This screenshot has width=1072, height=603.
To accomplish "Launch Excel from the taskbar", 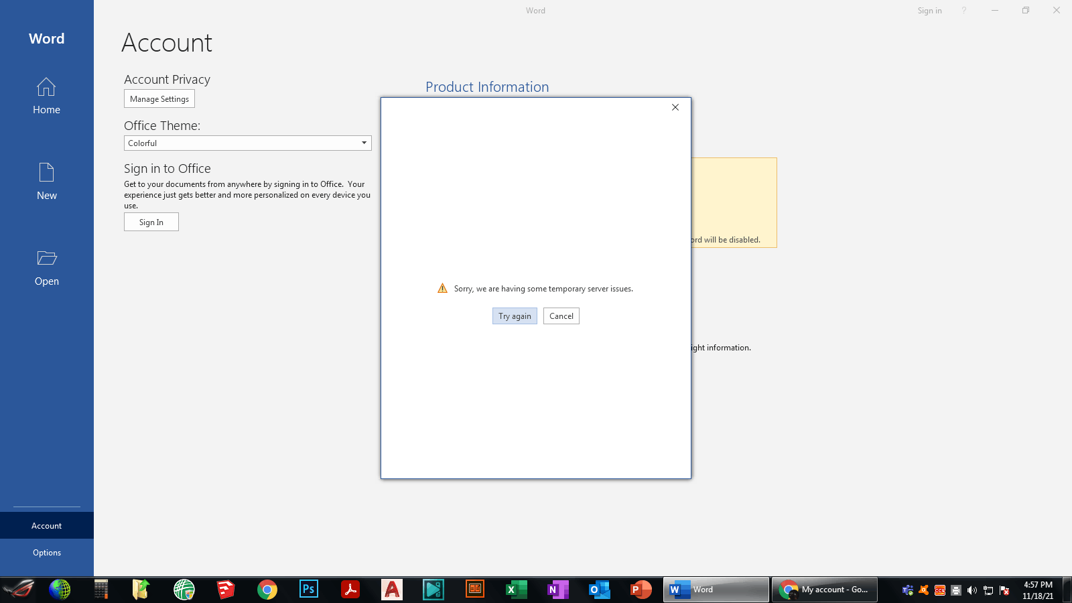I will click(517, 590).
